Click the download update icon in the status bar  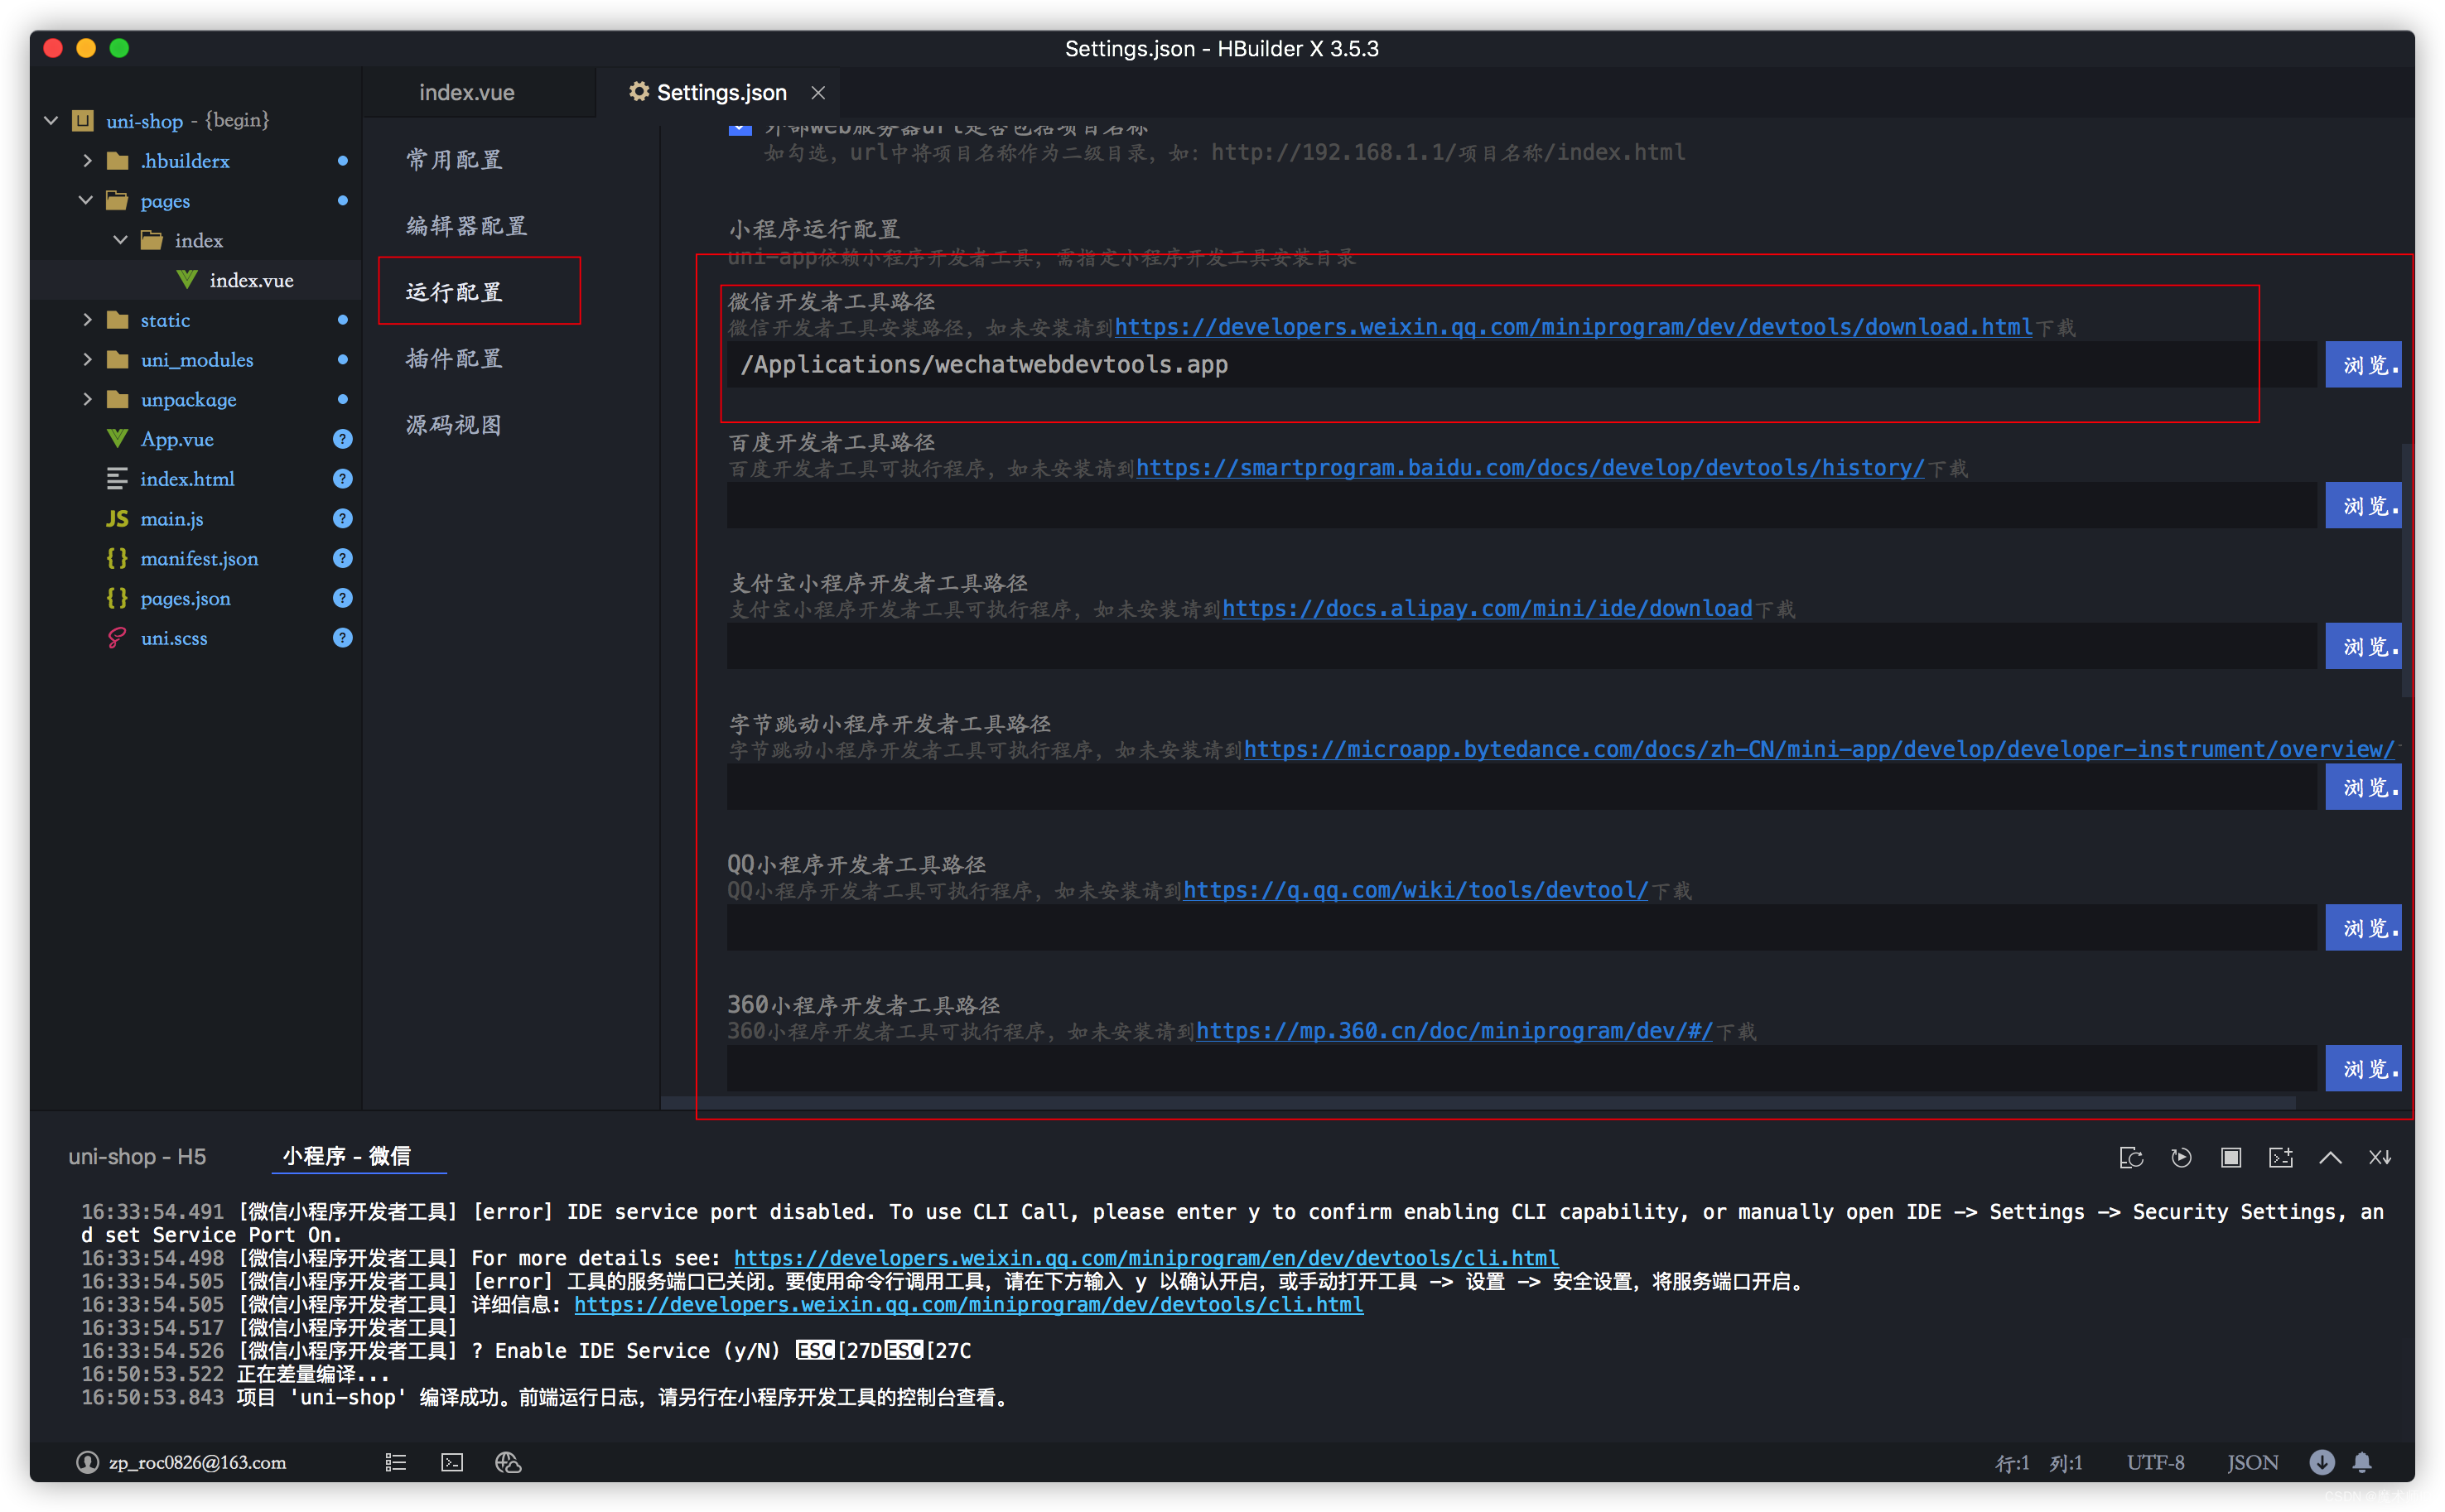tap(2322, 1462)
